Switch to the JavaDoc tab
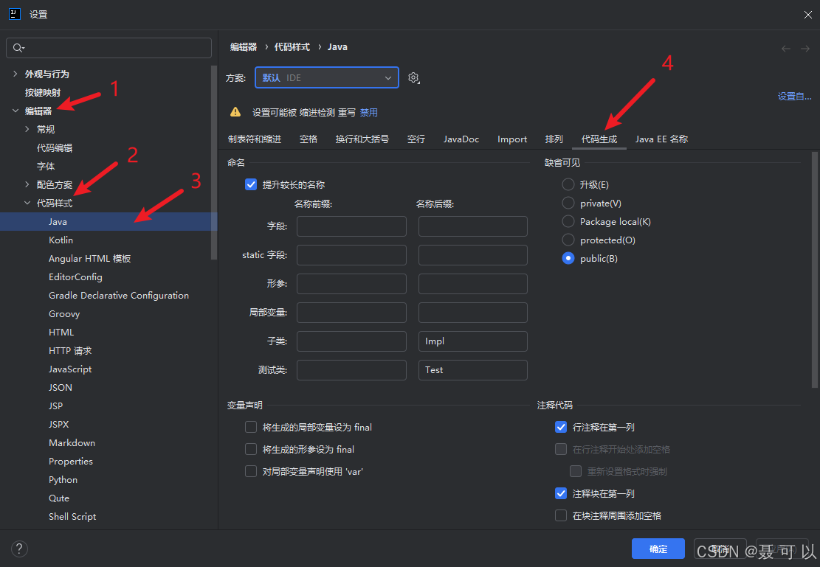 [461, 139]
